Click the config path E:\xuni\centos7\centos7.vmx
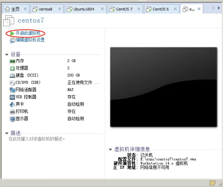The image size is (223, 187). click(168, 159)
